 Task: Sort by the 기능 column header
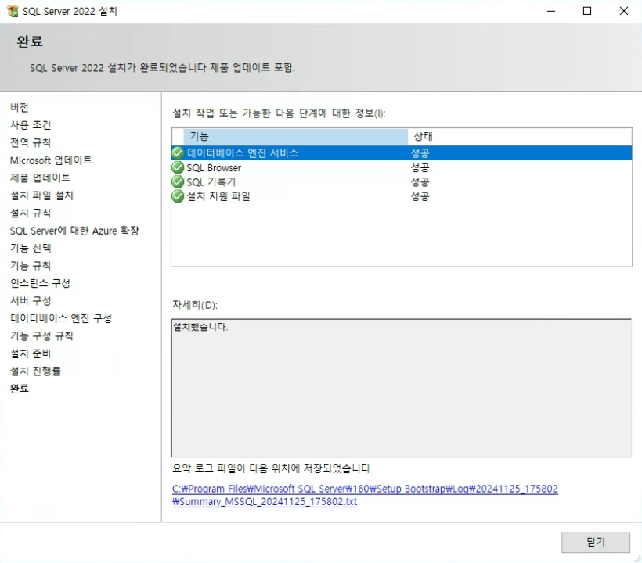tap(296, 137)
